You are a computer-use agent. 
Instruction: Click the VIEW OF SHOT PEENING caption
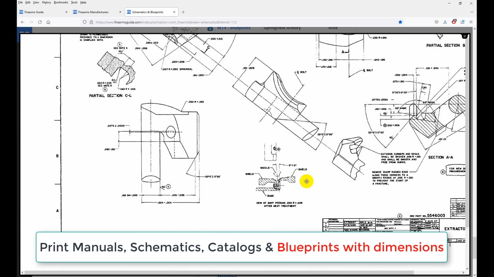click(x=279, y=204)
